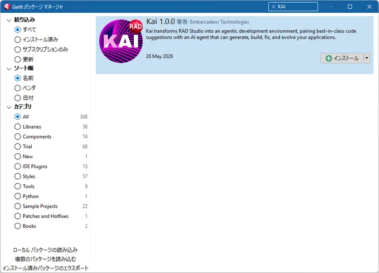379x273 pixels.
Task: Minimize the GetIt package manager window
Action: tap(331, 7)
